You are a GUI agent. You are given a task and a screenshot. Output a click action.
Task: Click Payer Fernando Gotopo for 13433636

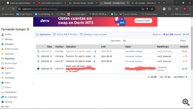134,56
